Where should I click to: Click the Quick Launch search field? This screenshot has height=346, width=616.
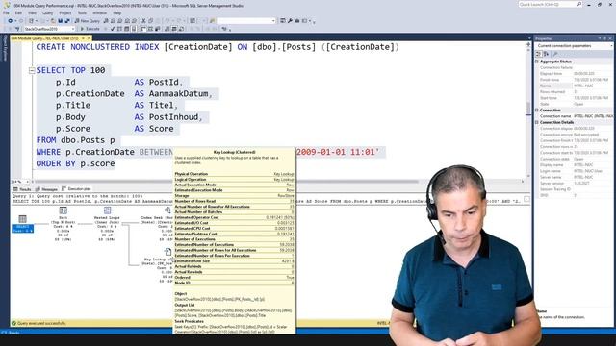point(550,4)
